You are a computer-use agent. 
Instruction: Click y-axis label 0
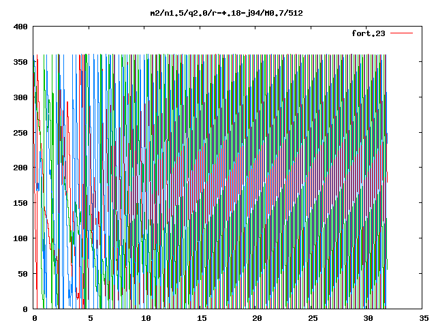[x=25, y=309]
